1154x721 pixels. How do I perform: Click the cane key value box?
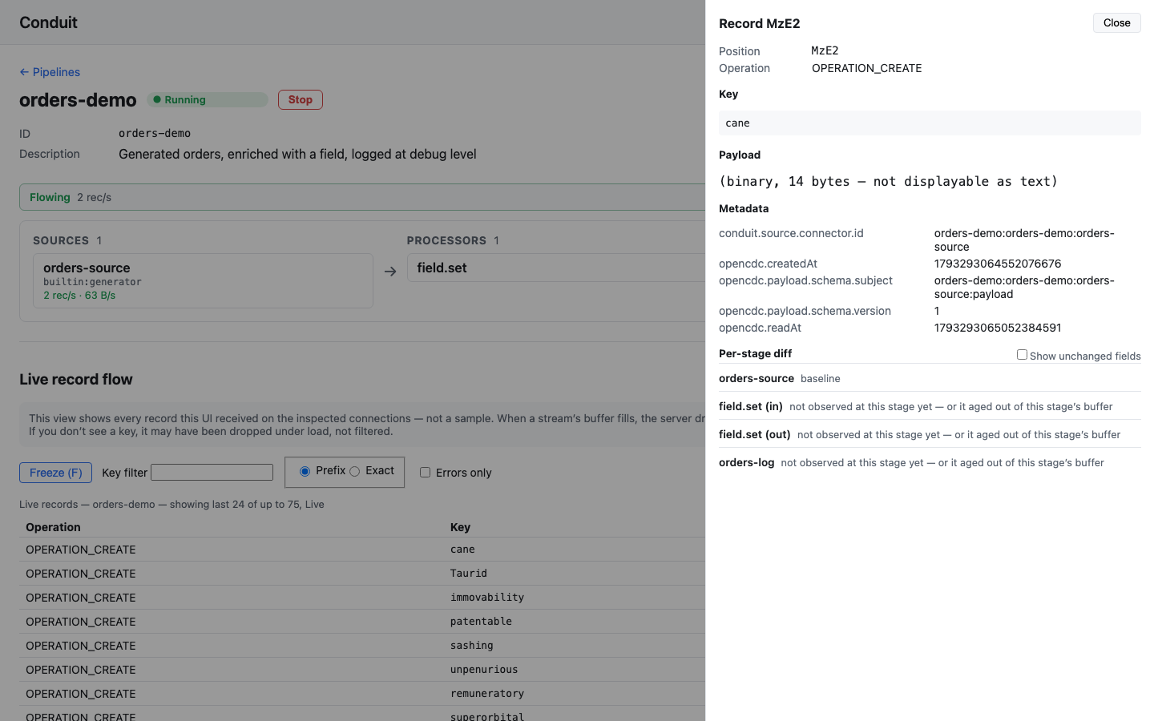930,123
